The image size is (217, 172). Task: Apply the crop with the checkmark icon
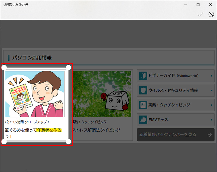(200, 15)
